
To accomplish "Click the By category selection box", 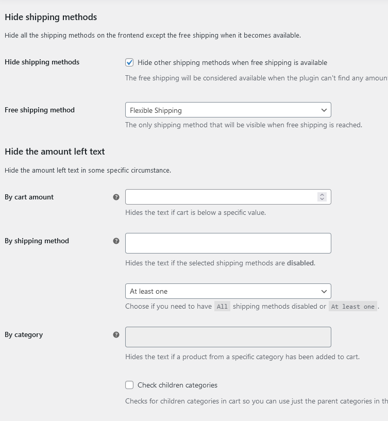I will (228, 337).
